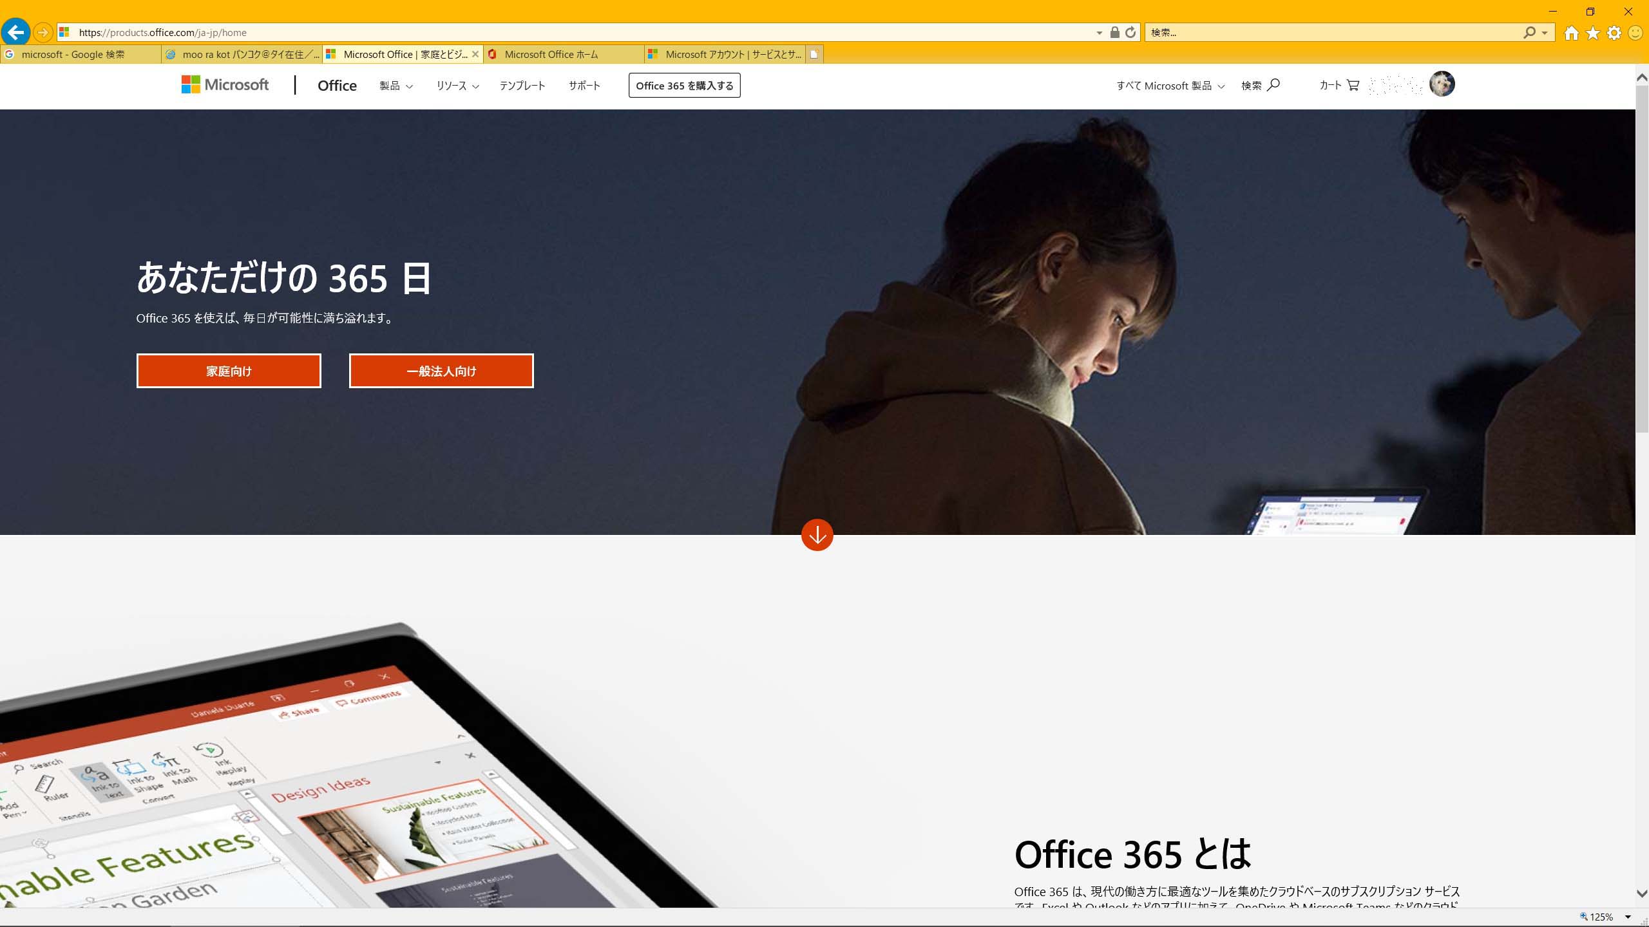Click the scrollbar down arrow
Viewport: 1649px width, 927px height.
1642,893
